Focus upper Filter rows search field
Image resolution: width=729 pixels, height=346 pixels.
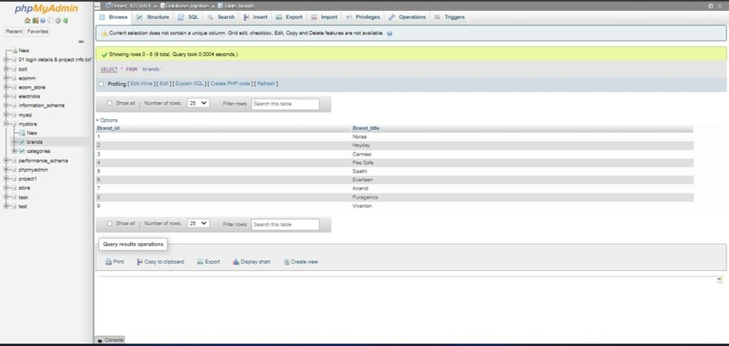pos(286,104)
